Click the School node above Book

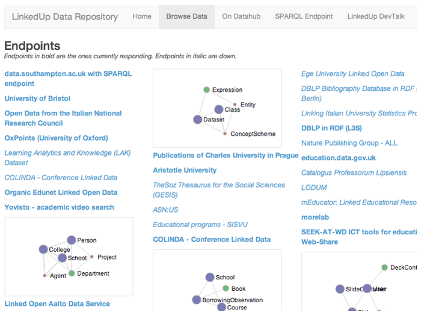pos(210,278)
